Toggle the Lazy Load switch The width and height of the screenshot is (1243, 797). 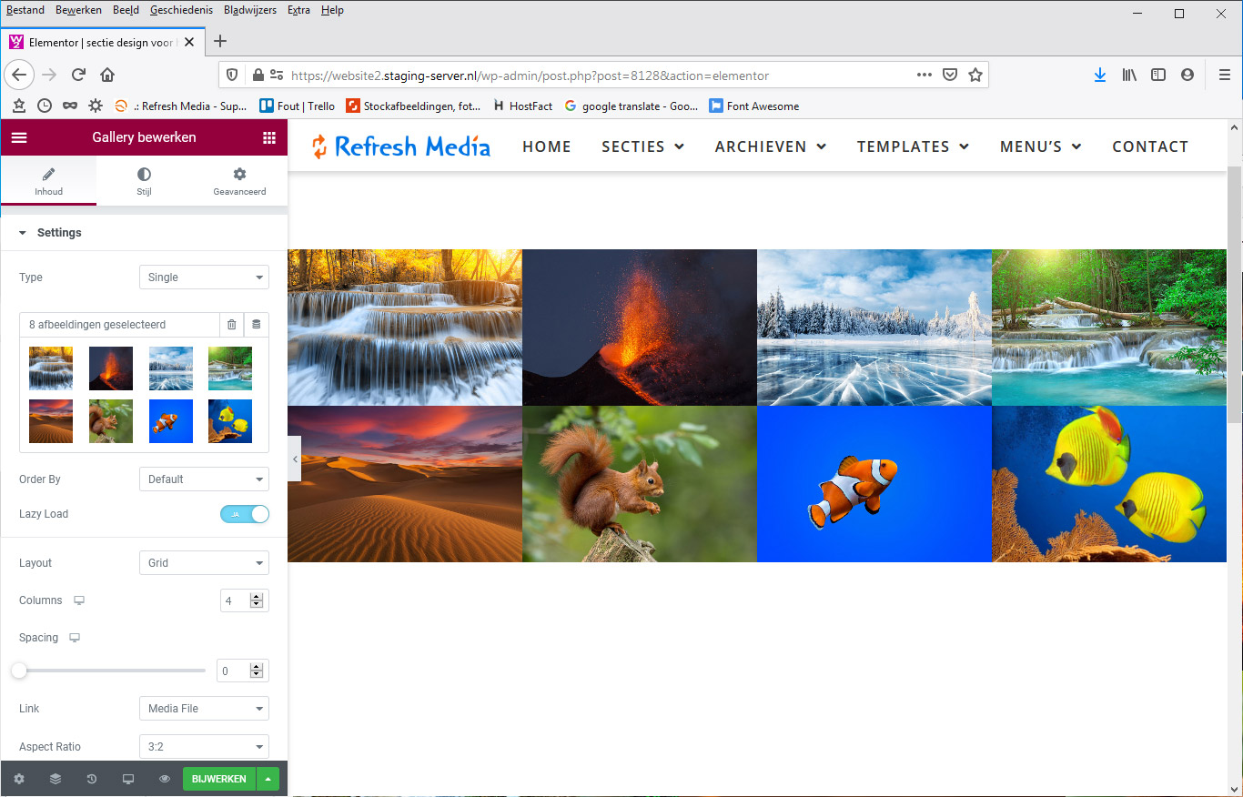coord(245,514)
